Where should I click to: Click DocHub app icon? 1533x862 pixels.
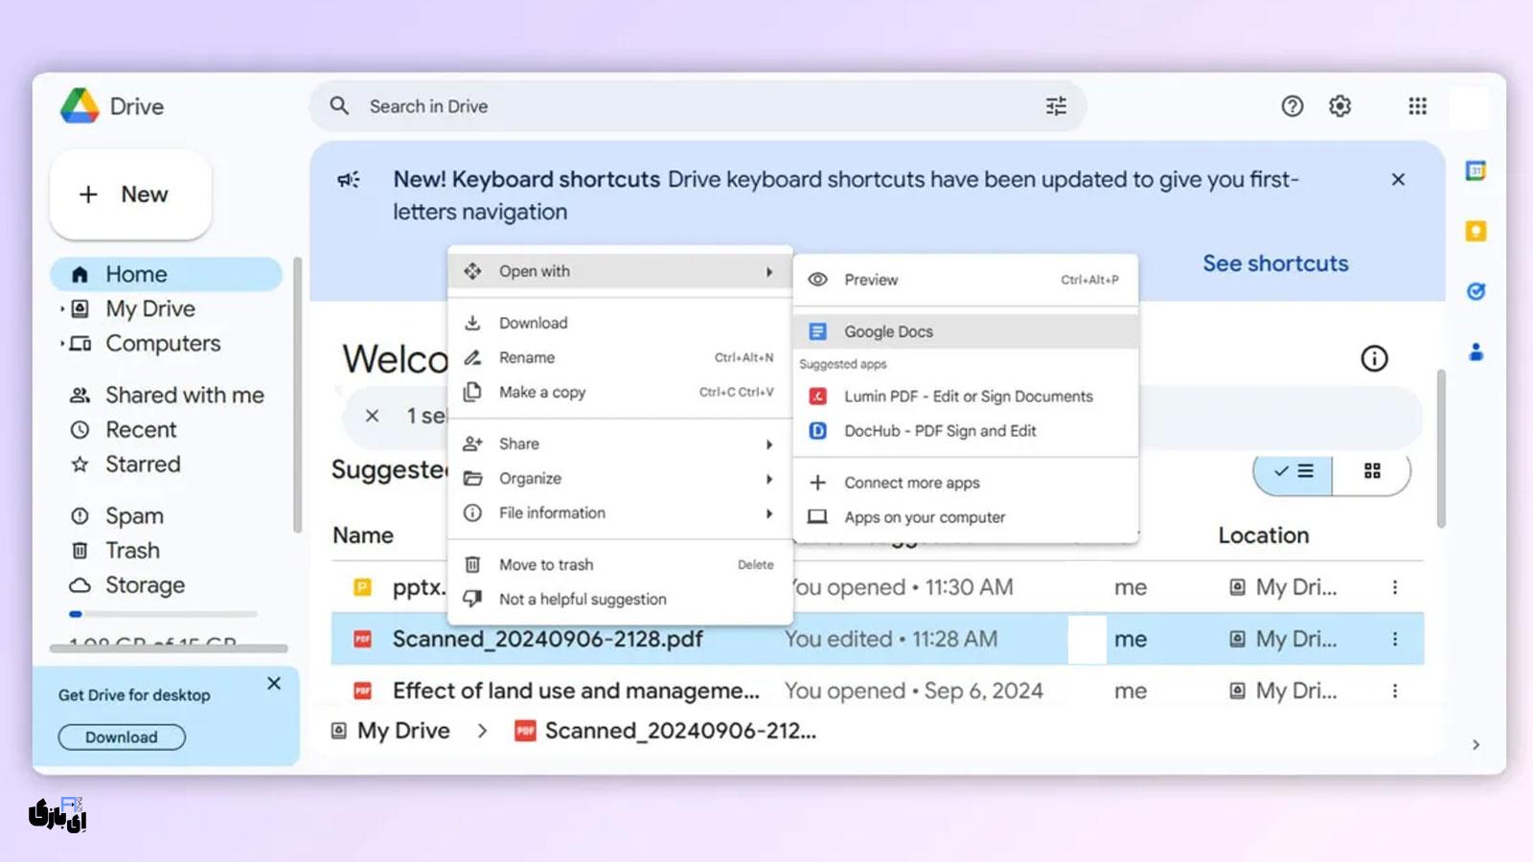(x=817, y=431)
